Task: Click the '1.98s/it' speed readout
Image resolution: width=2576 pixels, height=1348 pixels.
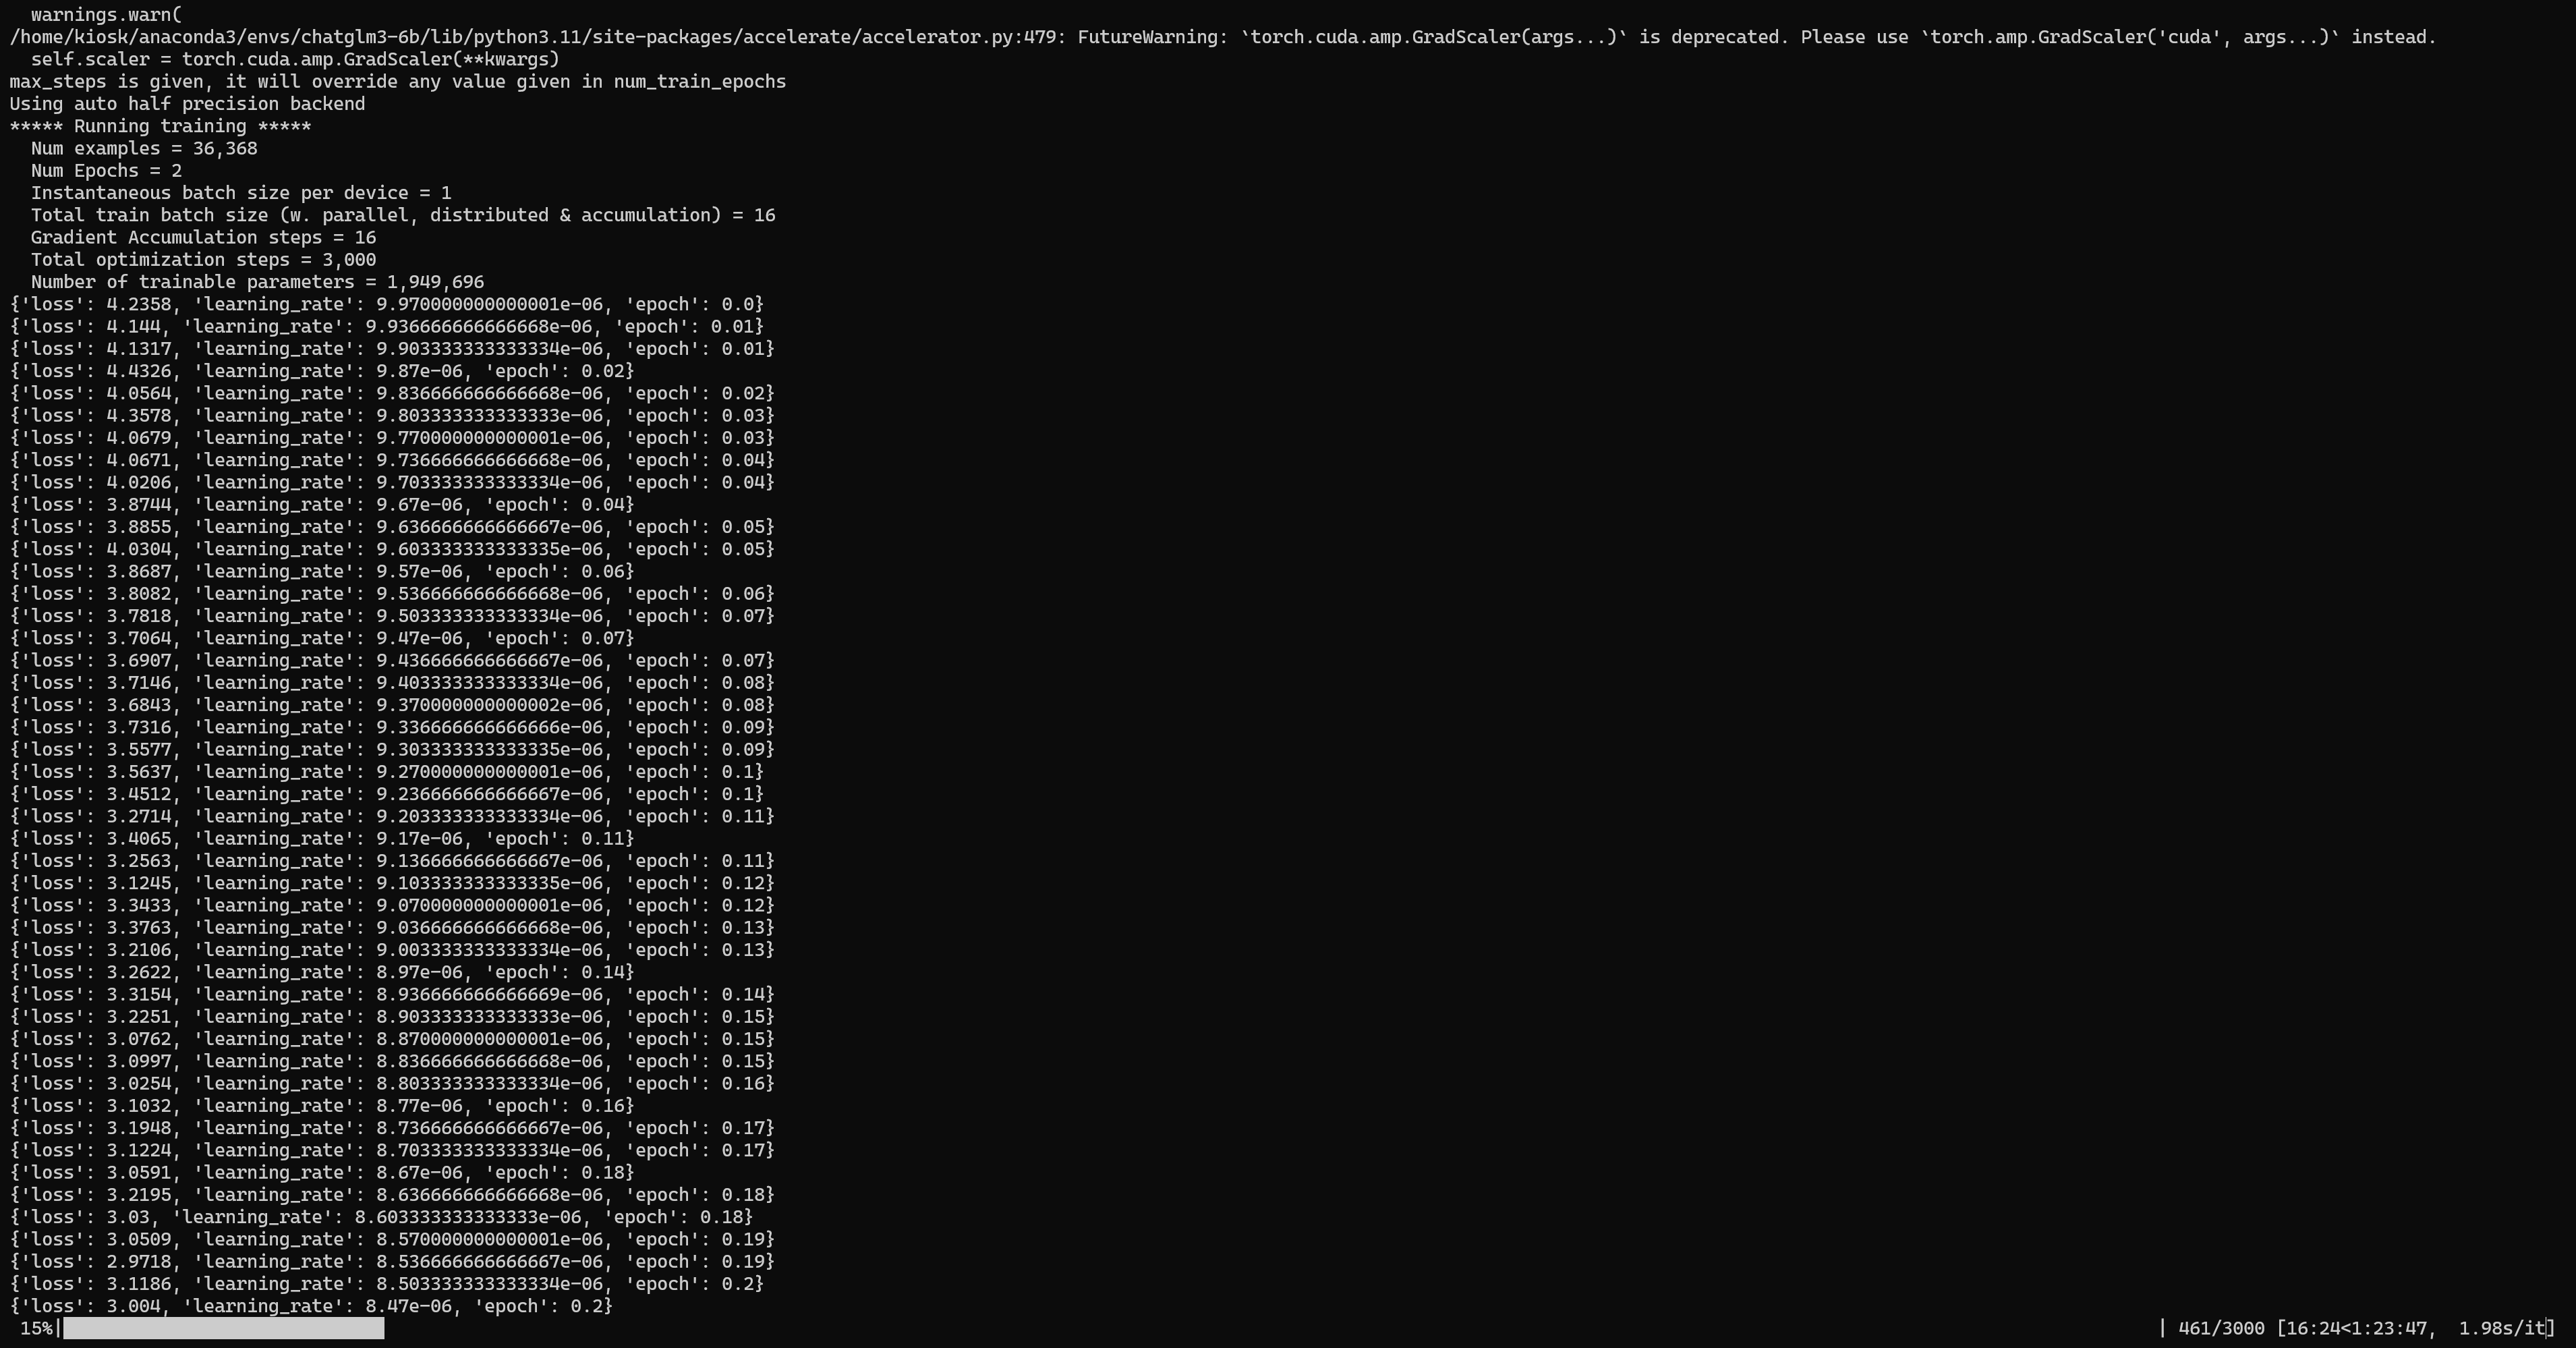Action: (x=2502, y=1328)
